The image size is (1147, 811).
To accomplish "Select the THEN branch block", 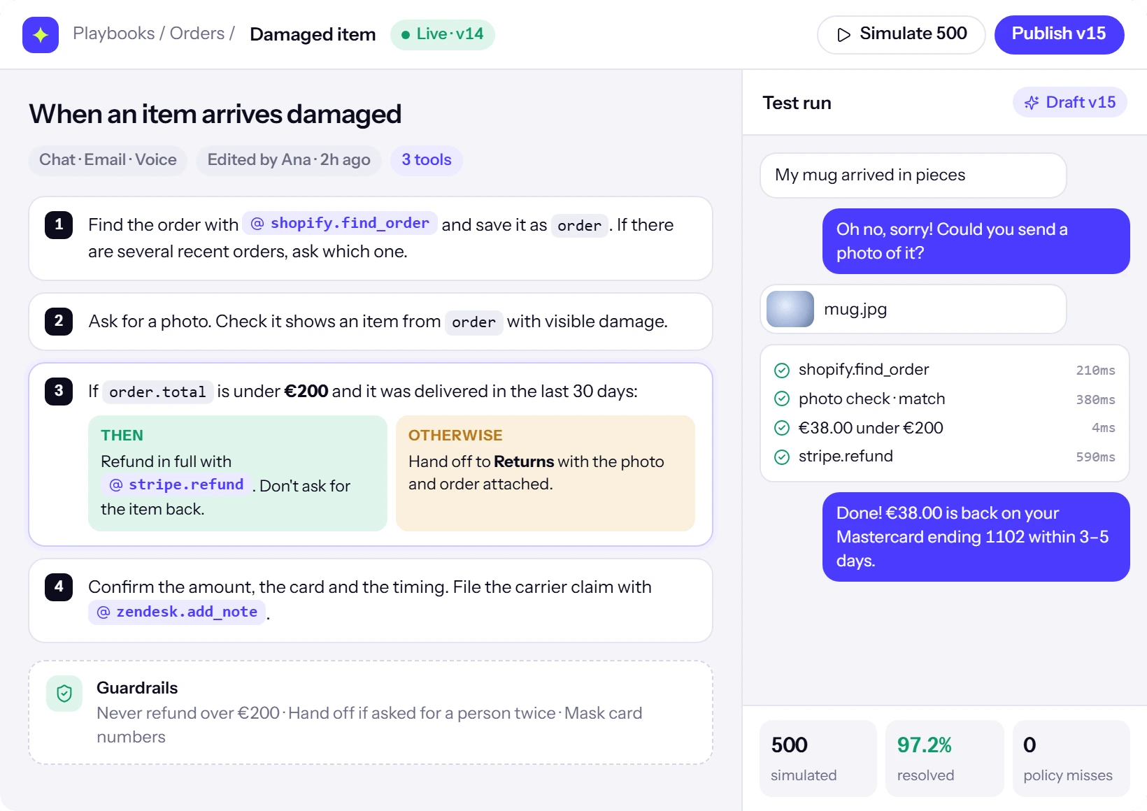I will (238, 473).
